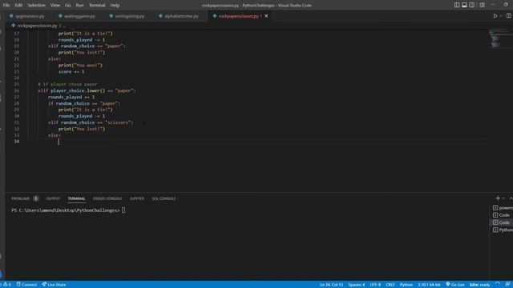This screenshot has width=513, height=288.
Task: Click line number 26 in the gutter
Action: pyautogui.click(x=16, y=90)
